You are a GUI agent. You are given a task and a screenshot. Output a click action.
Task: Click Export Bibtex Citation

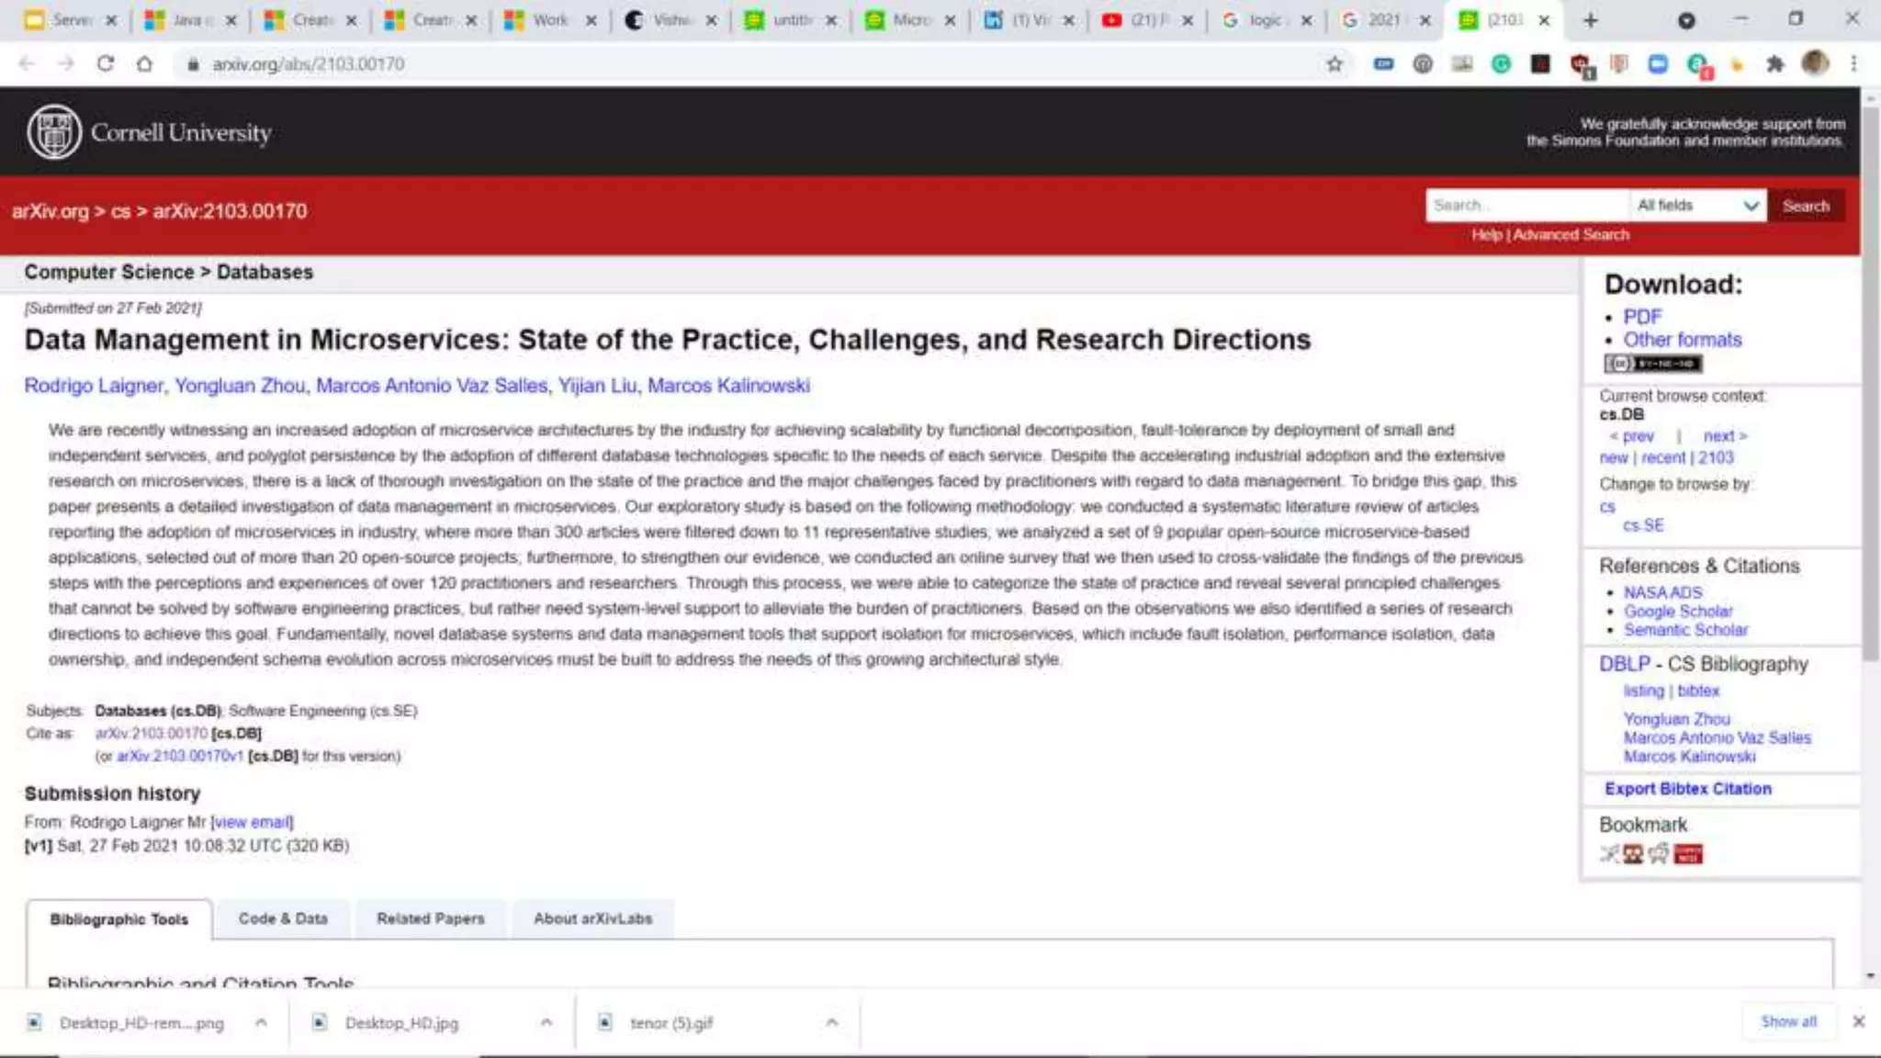coord(1687,789)
